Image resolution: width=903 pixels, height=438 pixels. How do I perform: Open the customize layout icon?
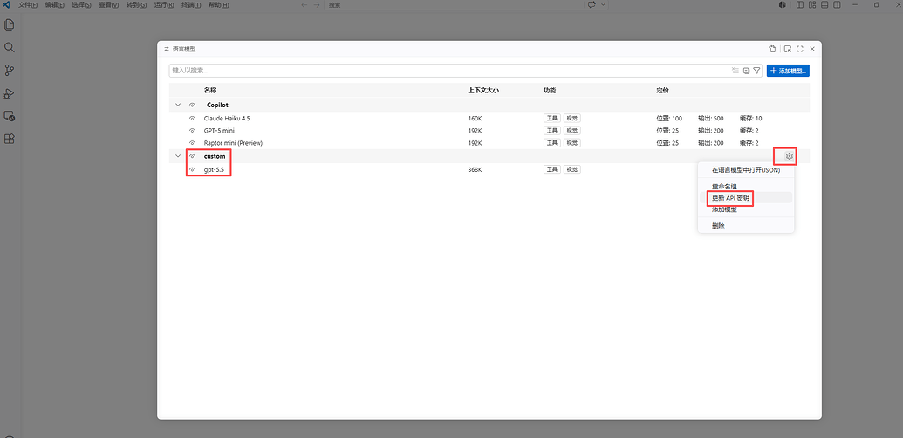click(812, 4)
